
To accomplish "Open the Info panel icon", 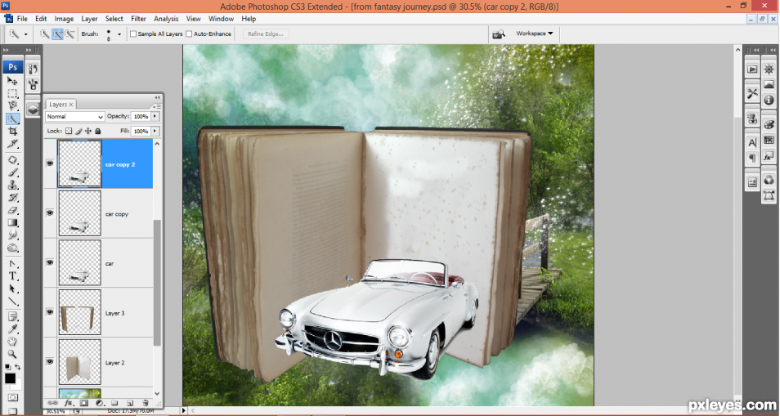I will tap(769, 100).
